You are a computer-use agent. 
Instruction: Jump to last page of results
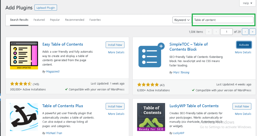252,32
